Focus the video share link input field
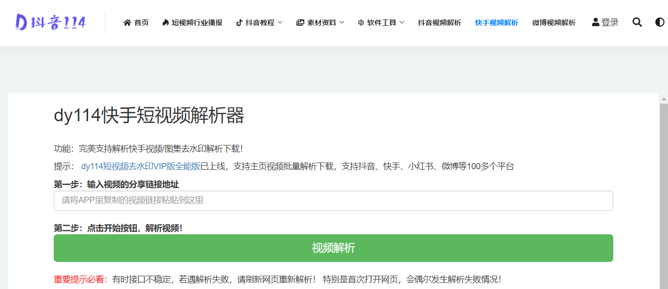This screenshot has width=668, height=289. pos(333,201)
